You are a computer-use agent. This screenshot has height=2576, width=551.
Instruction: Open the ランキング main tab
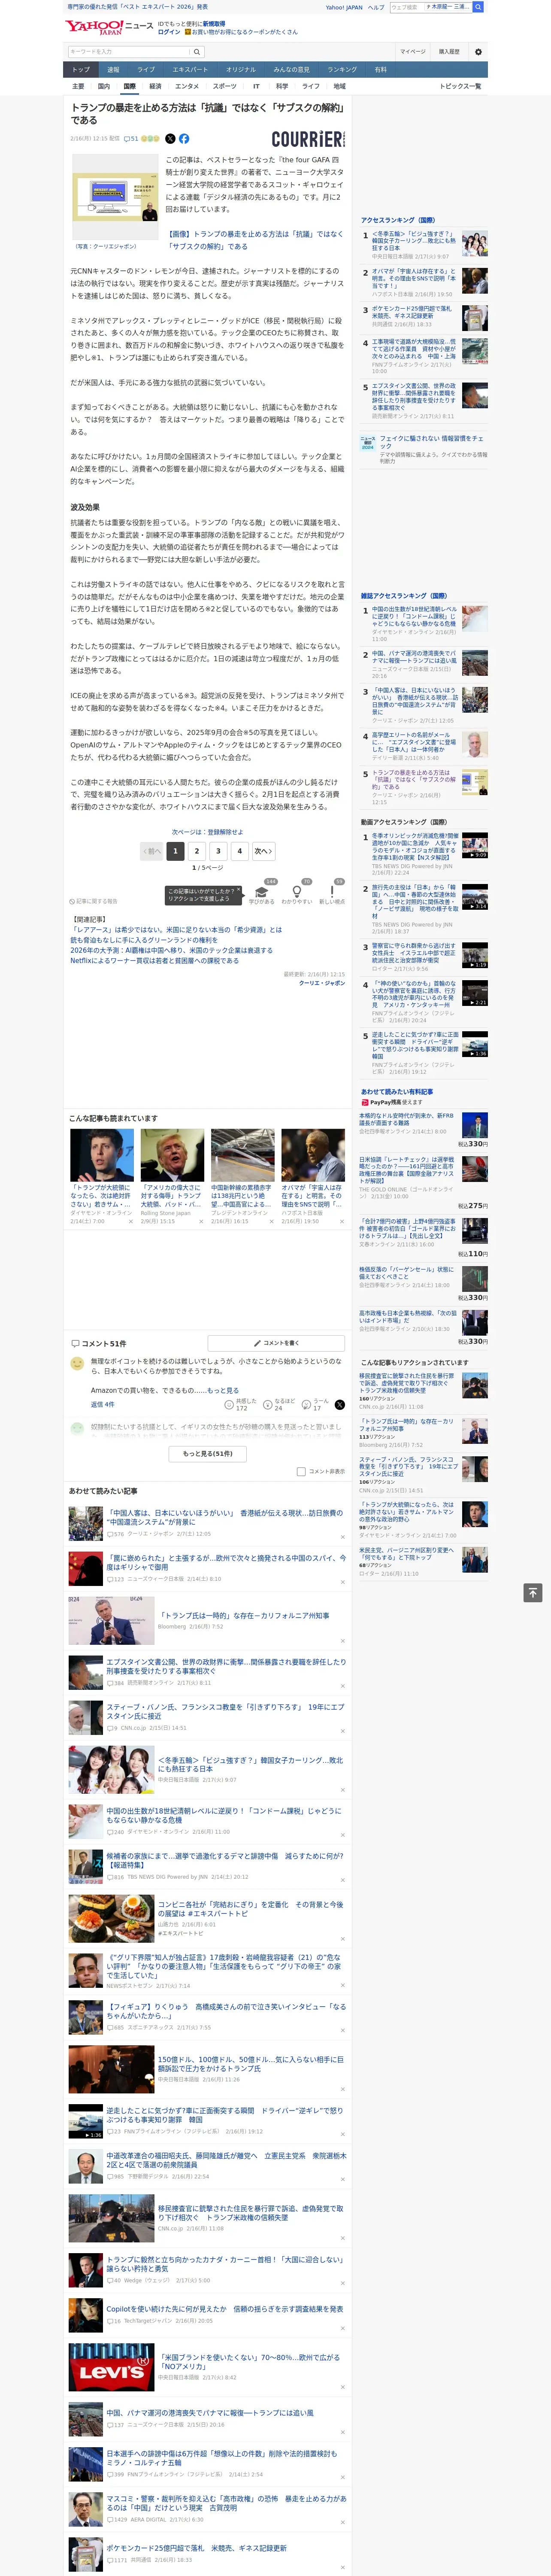[342, 70]
